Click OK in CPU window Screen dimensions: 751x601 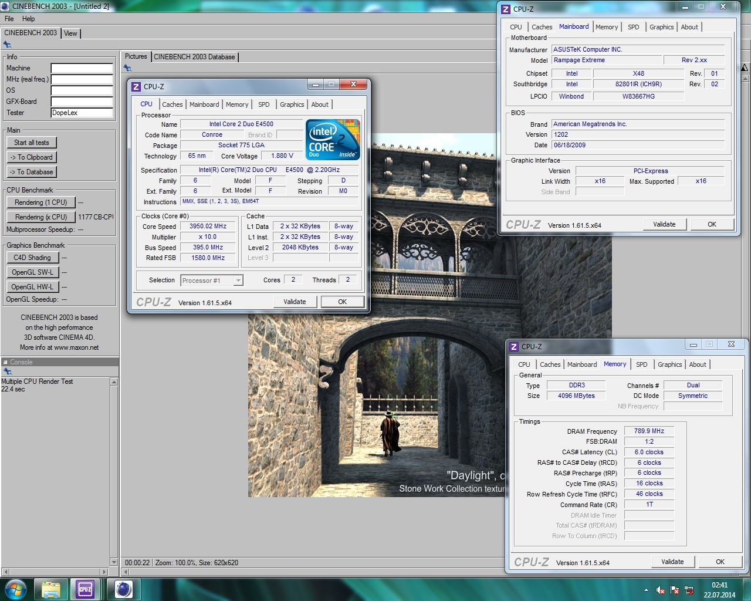(342, 302)
